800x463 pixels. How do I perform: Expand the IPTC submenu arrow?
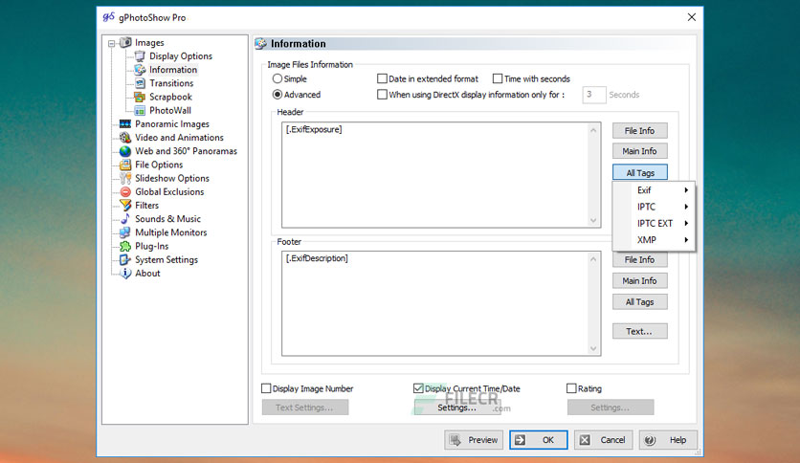click(686, 207)
